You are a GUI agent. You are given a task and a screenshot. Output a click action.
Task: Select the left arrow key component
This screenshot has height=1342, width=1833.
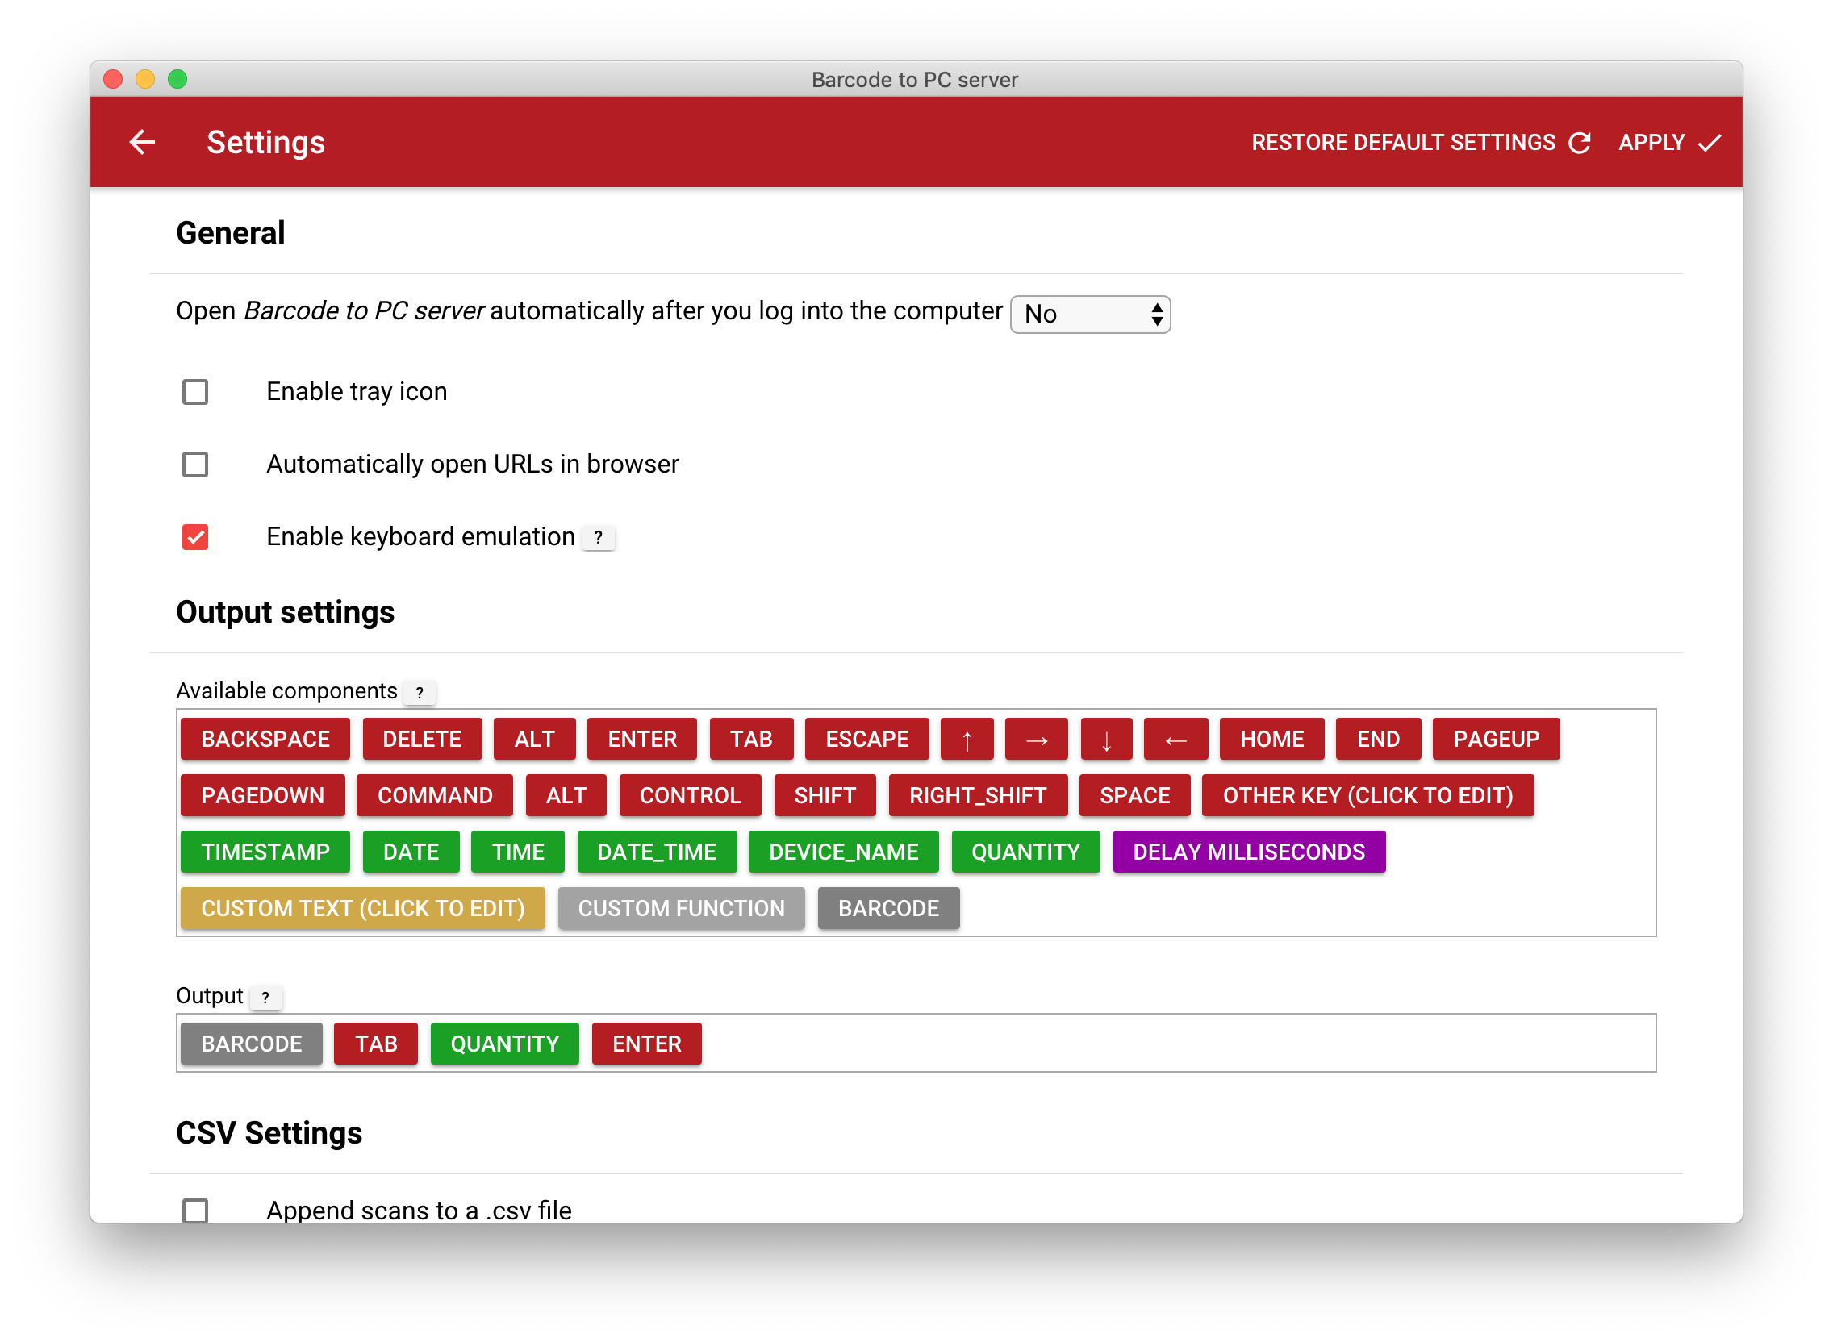coord(1175,740)
